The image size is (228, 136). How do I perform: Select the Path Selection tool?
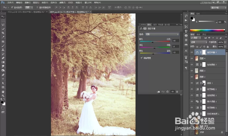(3, 83)
